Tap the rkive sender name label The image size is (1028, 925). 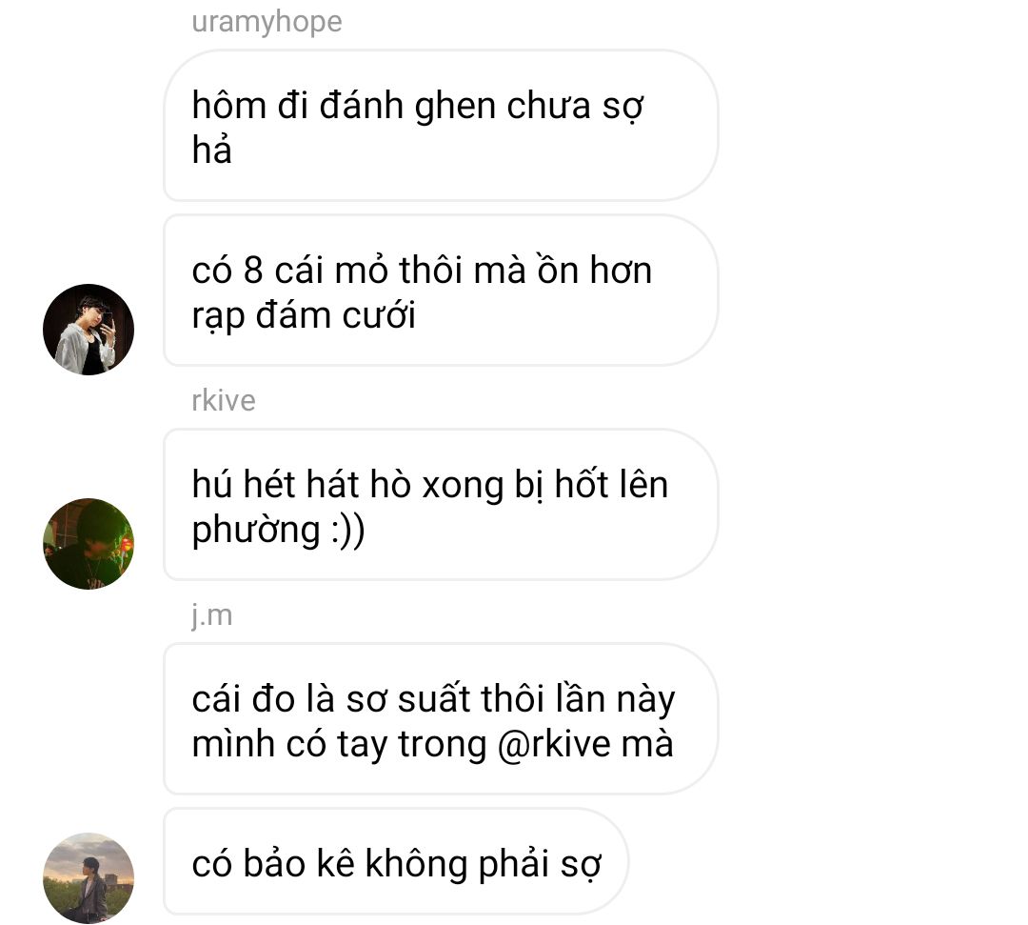(224, 400)
